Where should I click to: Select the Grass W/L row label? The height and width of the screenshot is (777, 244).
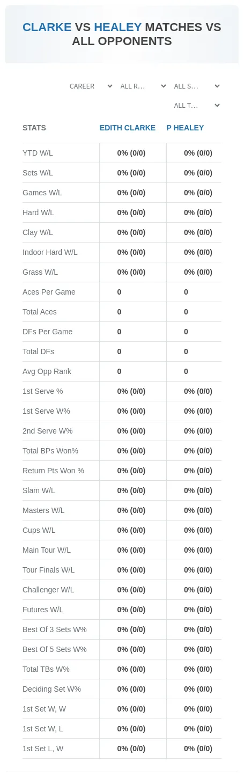[40, 272]
